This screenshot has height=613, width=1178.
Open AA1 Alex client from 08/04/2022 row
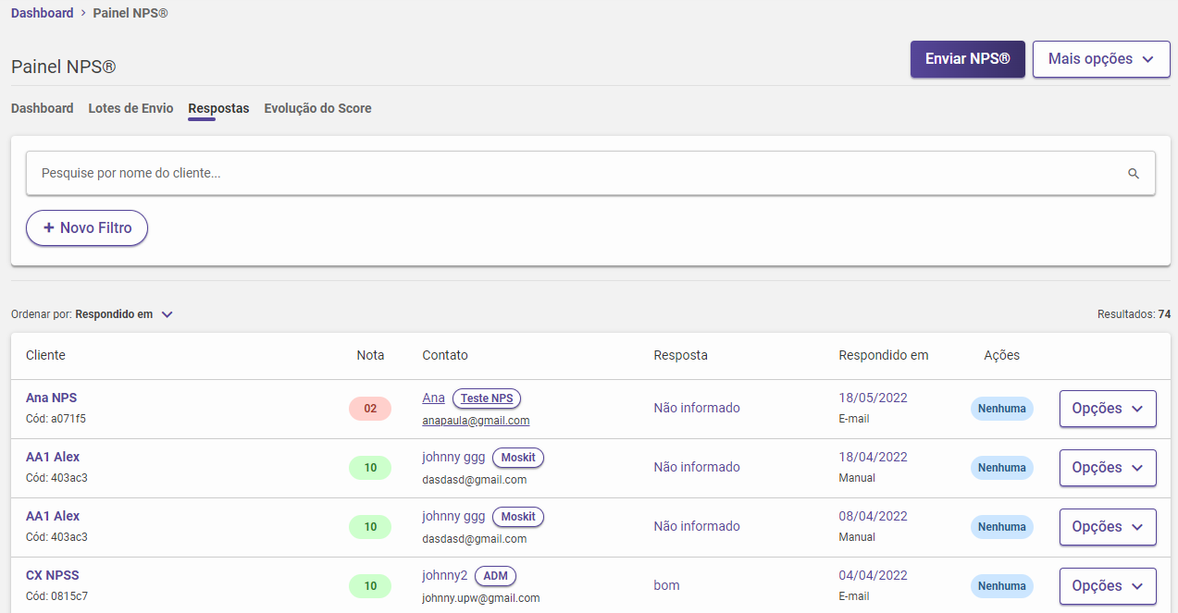tap(53, 516)
